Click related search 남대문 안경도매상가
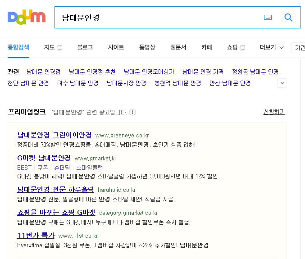Viewport: 305px width, 259px height. coord(149,72)
